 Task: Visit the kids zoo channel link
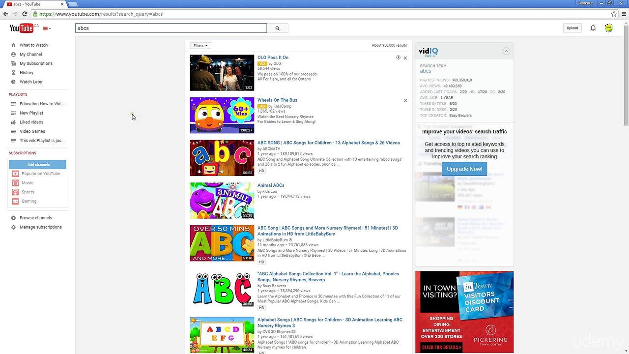tap(270, 191)
